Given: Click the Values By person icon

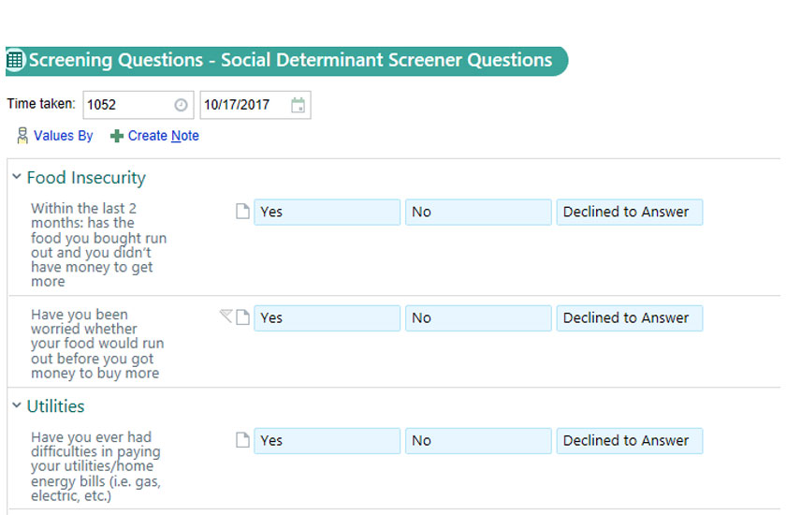Looking at the screenshot, I should click(x=22, y=136).
